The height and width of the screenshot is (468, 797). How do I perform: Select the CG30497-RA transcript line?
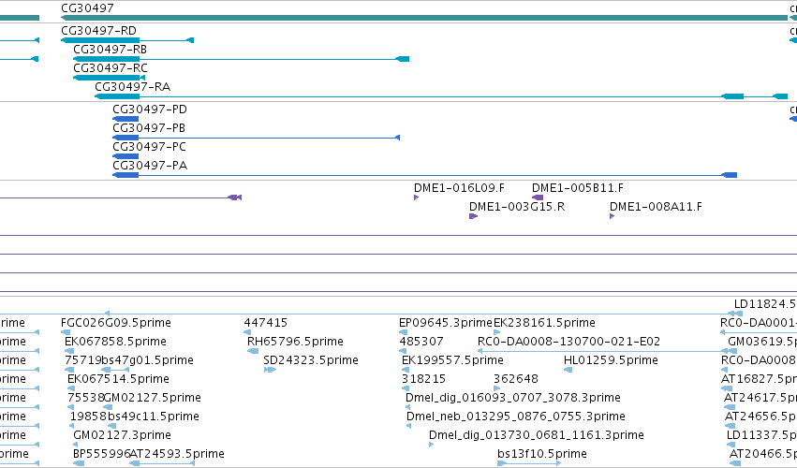[441, 96]
